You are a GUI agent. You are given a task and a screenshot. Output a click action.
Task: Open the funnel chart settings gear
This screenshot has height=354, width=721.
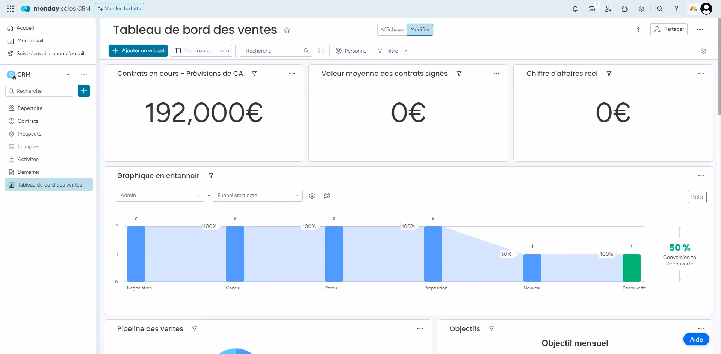(x=311, y=196)
